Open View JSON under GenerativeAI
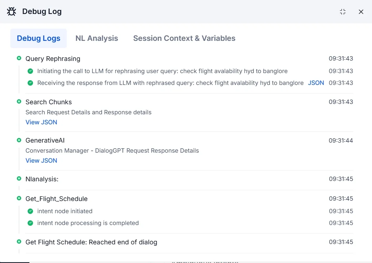 click(41, 161)
